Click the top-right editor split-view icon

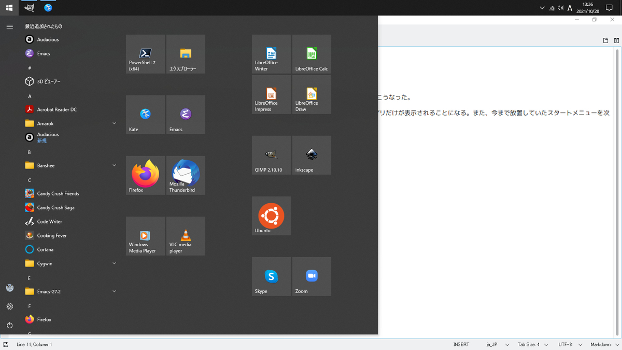[617, 40]
